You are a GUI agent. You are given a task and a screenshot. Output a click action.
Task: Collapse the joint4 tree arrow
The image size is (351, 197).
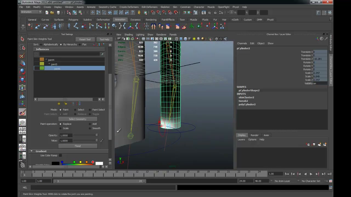point(46,60)
